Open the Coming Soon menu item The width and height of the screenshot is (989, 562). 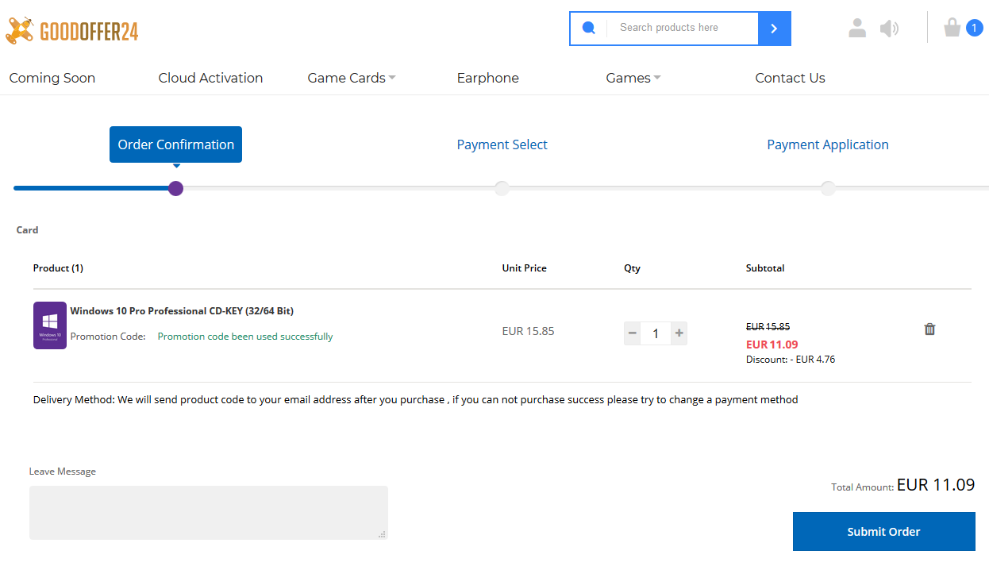(x=52, y=78)
